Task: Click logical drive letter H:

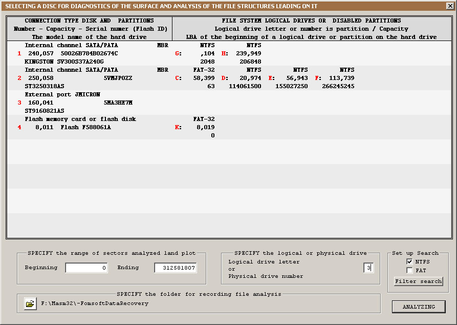Action: click(x=224, y=53)
